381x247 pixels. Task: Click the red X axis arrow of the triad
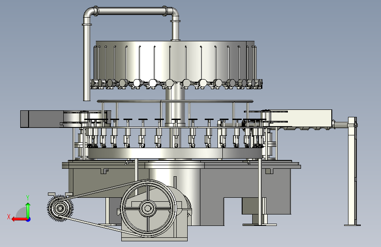[x=19, y=219]
